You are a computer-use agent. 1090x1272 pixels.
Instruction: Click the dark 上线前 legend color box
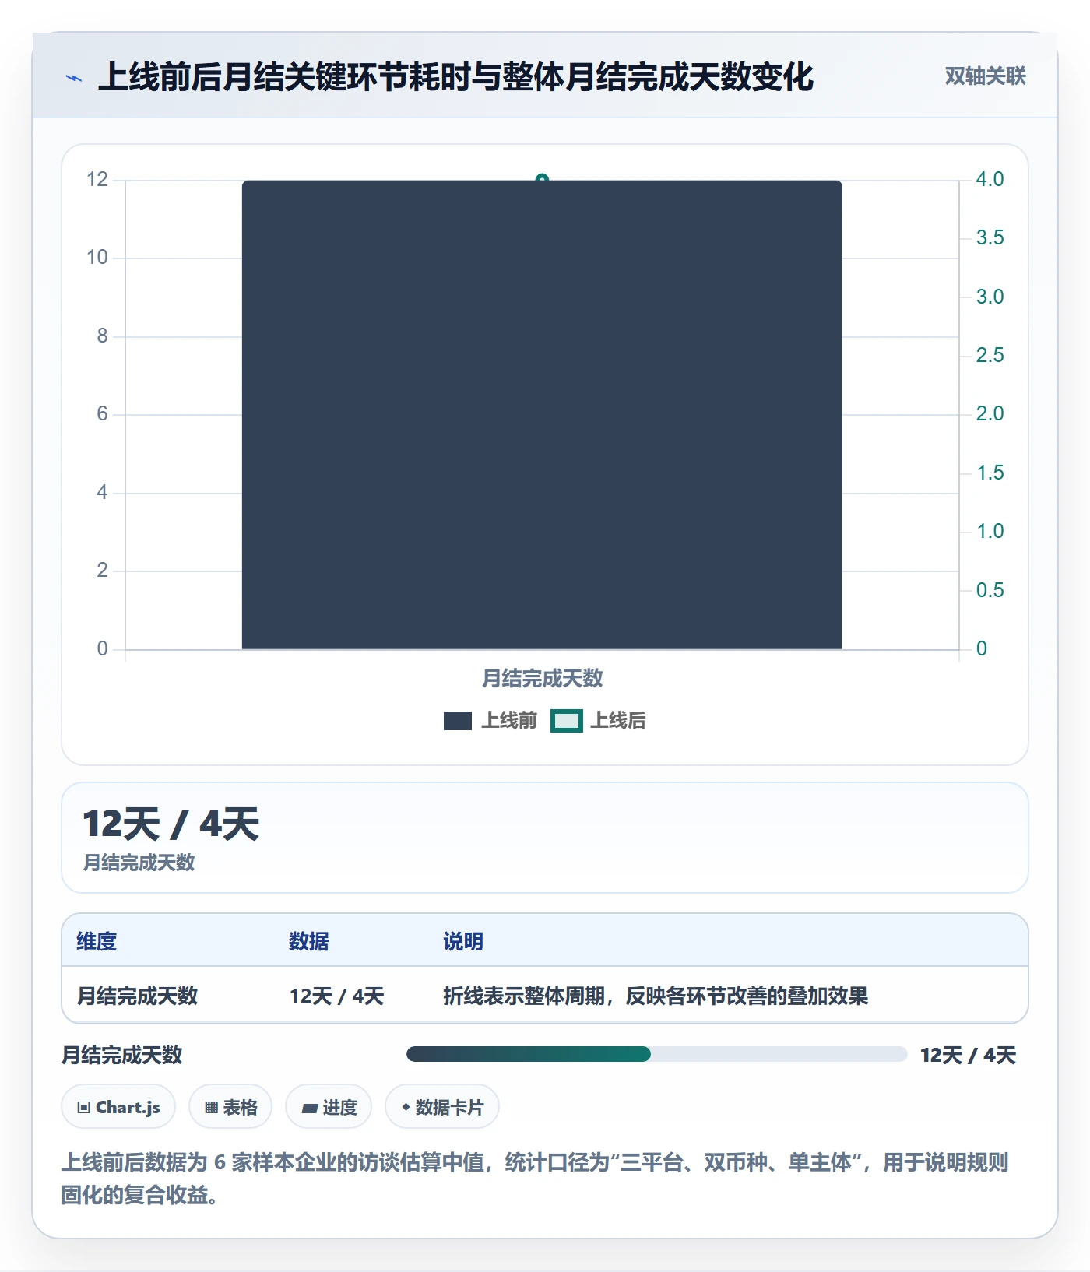458,721
